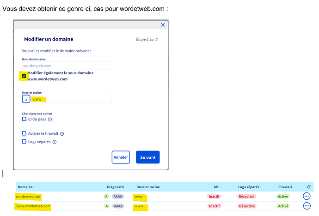
Task: Click Désactivé logs status for wordetweb.com
Action: (246, 196)
